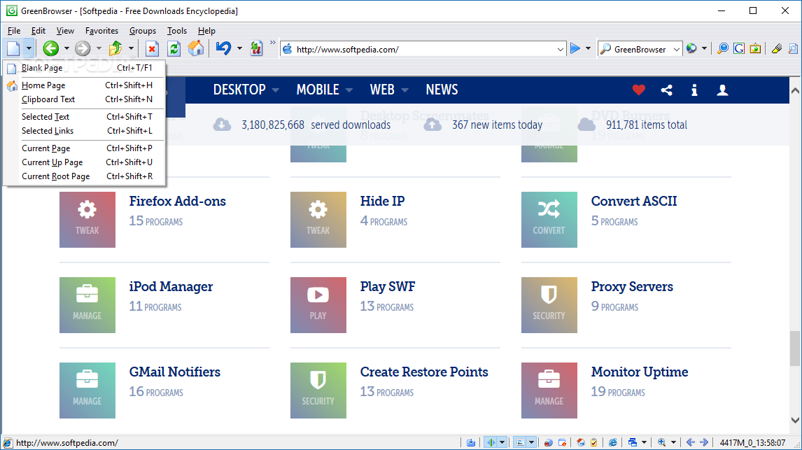Viewport: 802px width, 450px height.
Task: Stop loading with the red X icon
Action: coord(152,49)
